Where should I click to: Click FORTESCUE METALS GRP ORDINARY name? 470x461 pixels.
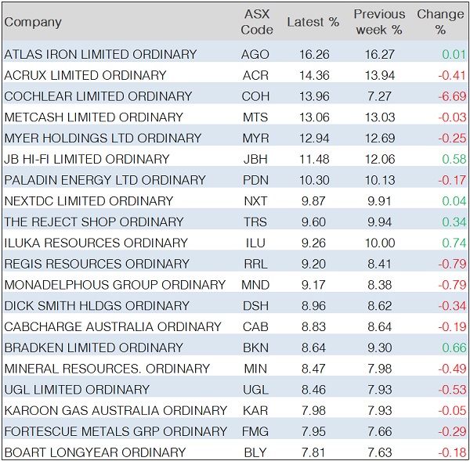pos(116,431)
